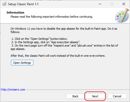Click the bold "Information" heading

(15, 12)
